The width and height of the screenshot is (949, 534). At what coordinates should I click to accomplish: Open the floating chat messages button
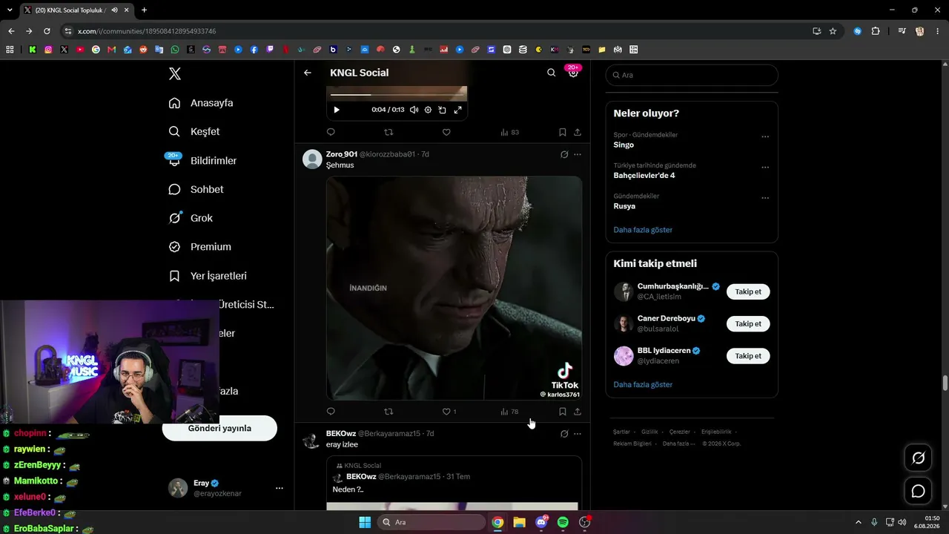click(918, 491)
